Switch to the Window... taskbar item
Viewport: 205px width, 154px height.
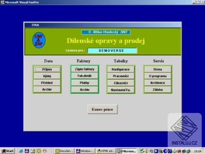pyautogui.click(x=85, y=151)
